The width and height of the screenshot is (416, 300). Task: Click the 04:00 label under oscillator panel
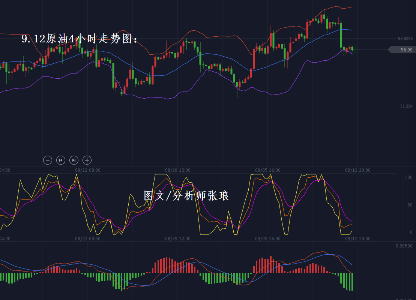5,238
